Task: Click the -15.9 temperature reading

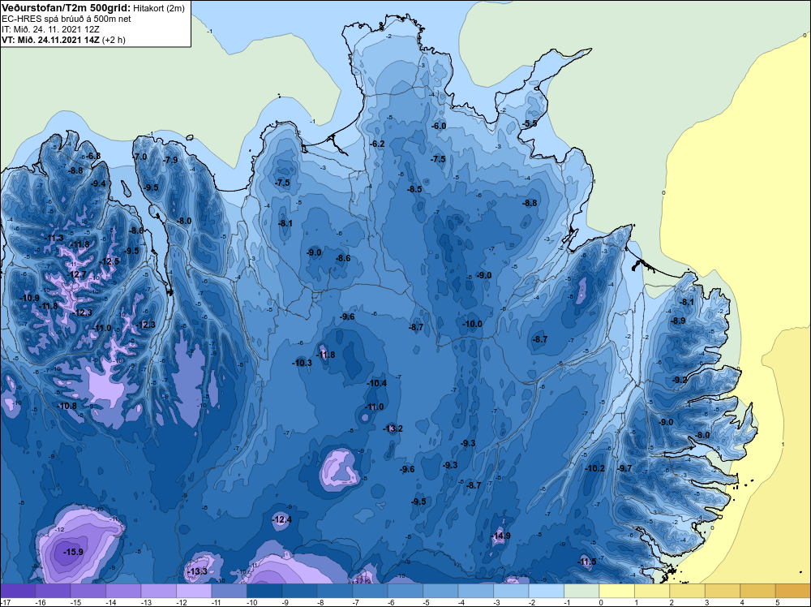Action: click(73, 552)
